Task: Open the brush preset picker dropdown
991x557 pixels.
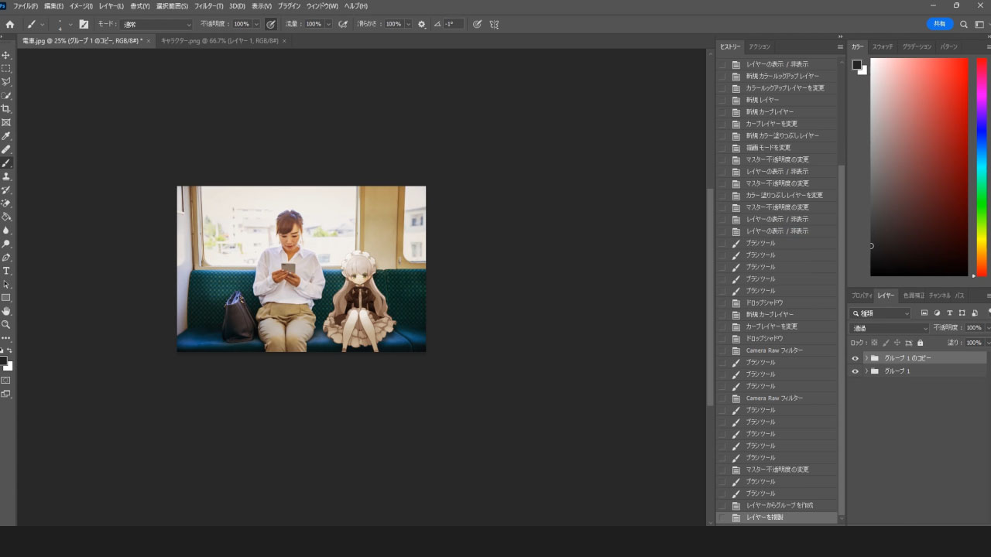Action: pos(70,24)
